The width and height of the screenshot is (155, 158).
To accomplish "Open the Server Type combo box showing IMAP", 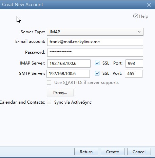I will pos(95,32).
